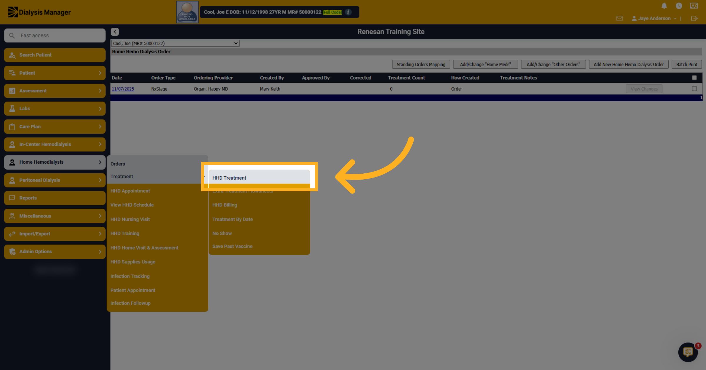Expand the Jaye Anderson user menu

654,19
